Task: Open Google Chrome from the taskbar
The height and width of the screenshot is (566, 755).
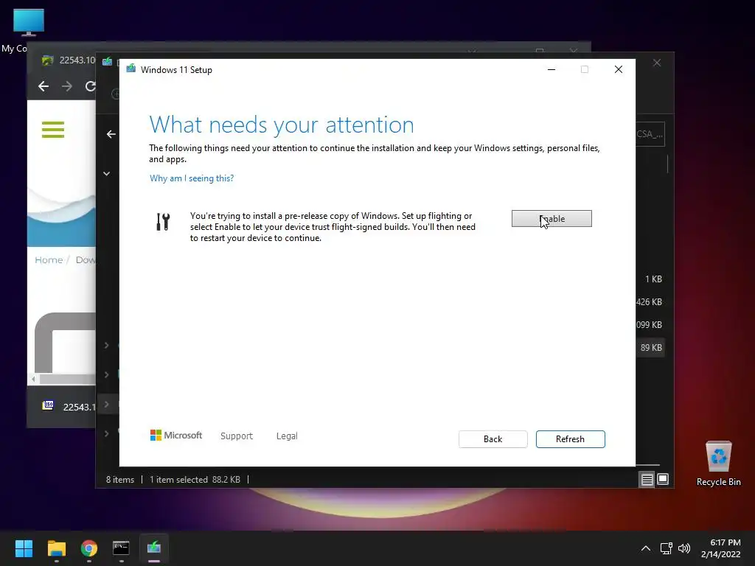Action: coord(88,548)
